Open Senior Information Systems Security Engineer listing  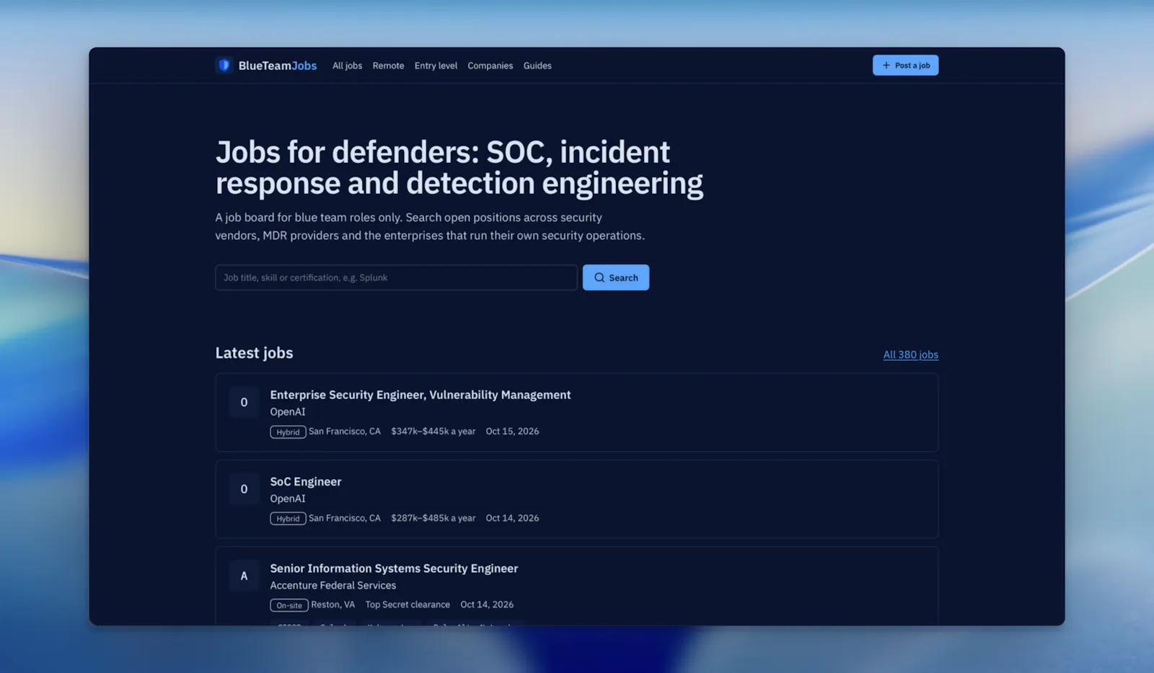pos(394,569)
